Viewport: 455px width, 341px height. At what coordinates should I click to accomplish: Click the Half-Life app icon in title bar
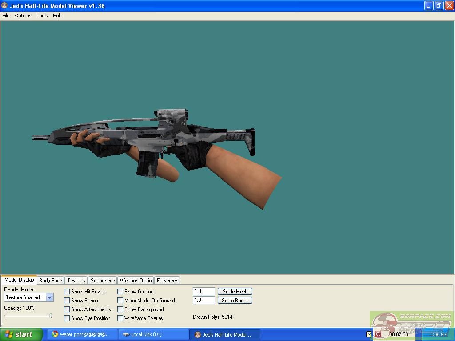(5, 6)
